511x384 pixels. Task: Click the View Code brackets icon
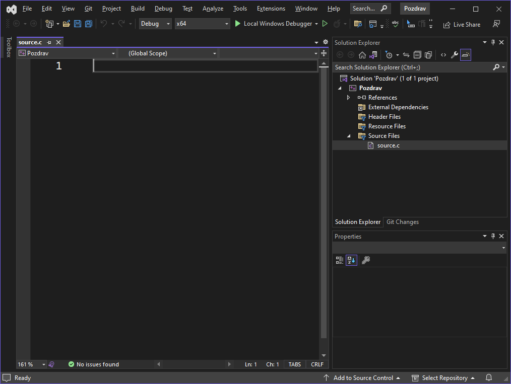click(443, 55)
